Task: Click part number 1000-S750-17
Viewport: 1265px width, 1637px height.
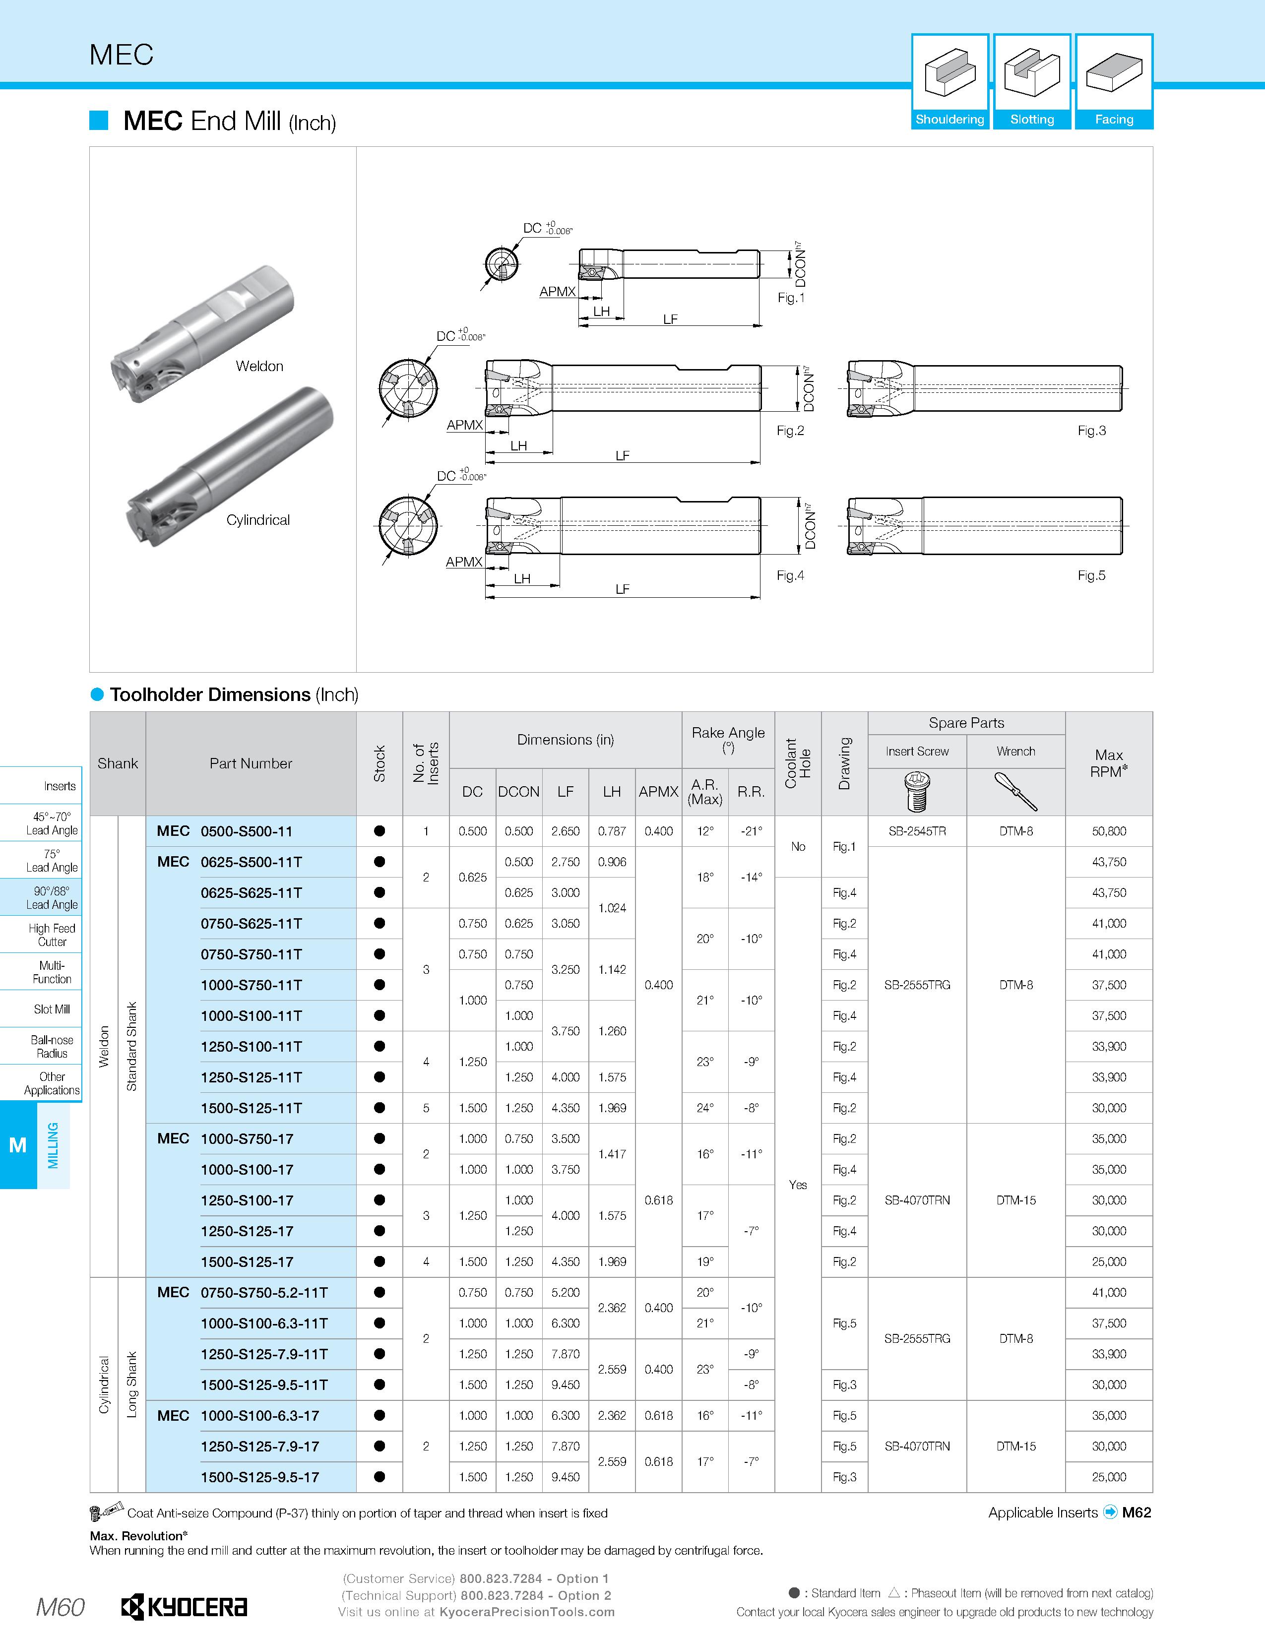Action: [x=247, y=1138]
